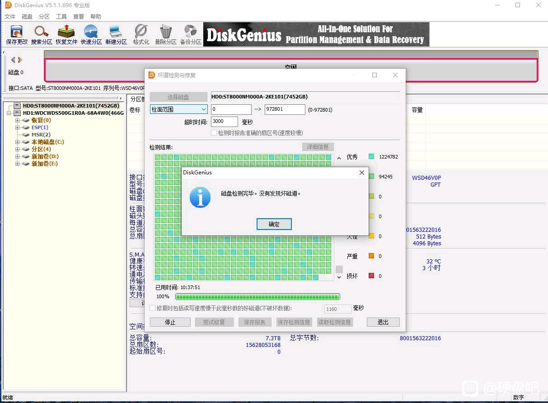
Task: Click the 停止 button
Action: point(170,322)
